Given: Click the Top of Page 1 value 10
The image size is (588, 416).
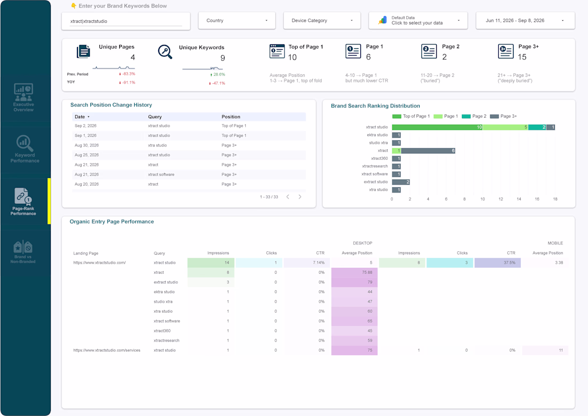Looking at the screenshot, I should [292, 57].
